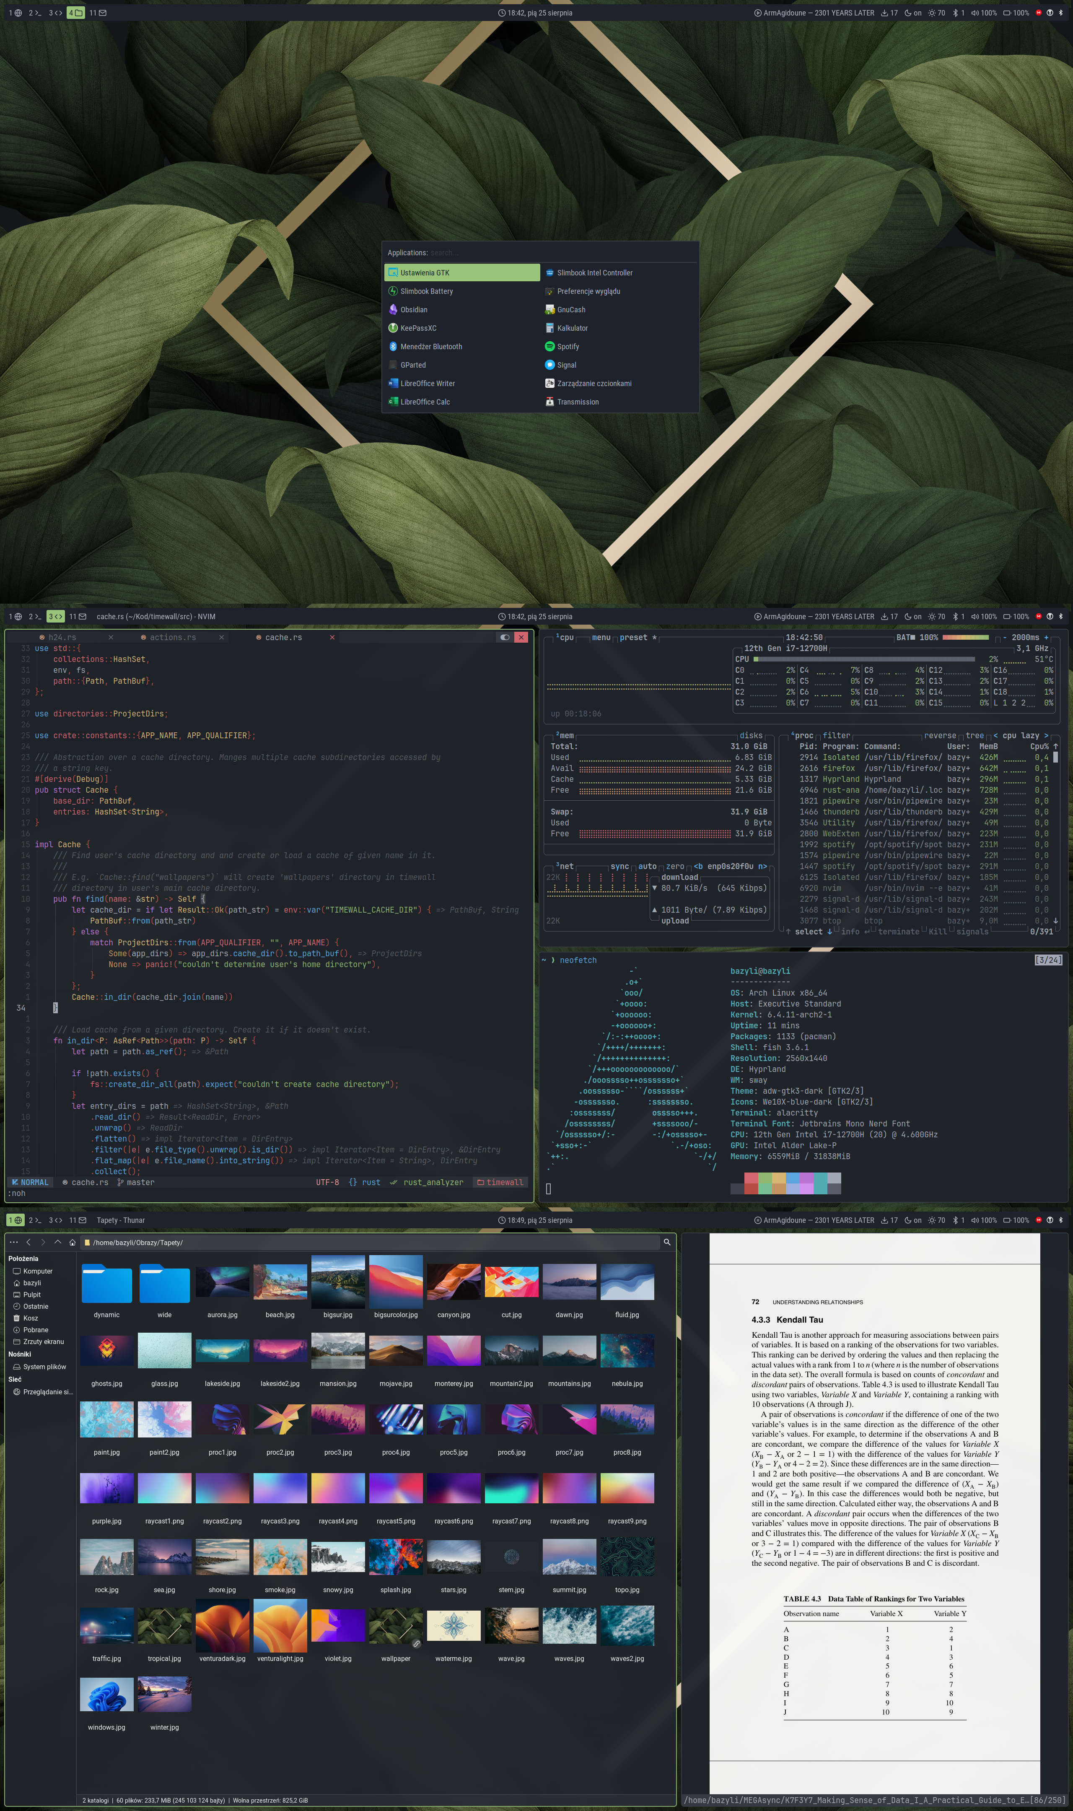1073x1811 pixels.
Task: Launch Ustawienia GTK from the application launcher
Action: click(462, 272)
